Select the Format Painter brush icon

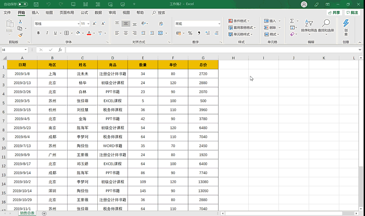(20, 35)
